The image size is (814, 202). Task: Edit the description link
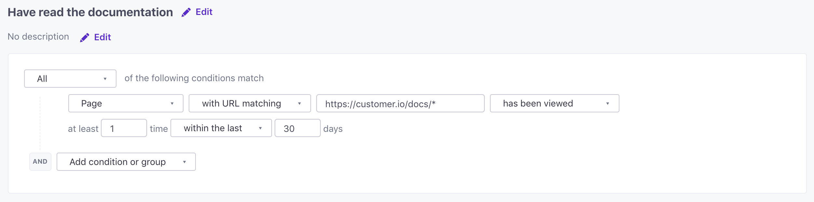coord(102,37)
